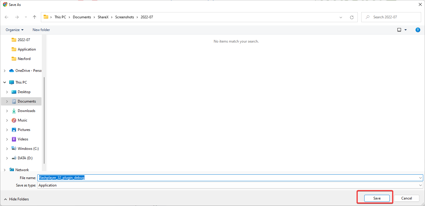The image size is (425, 206).
Task: Open recent locations chevron in navigation
Action: click(x=26, y=17)
